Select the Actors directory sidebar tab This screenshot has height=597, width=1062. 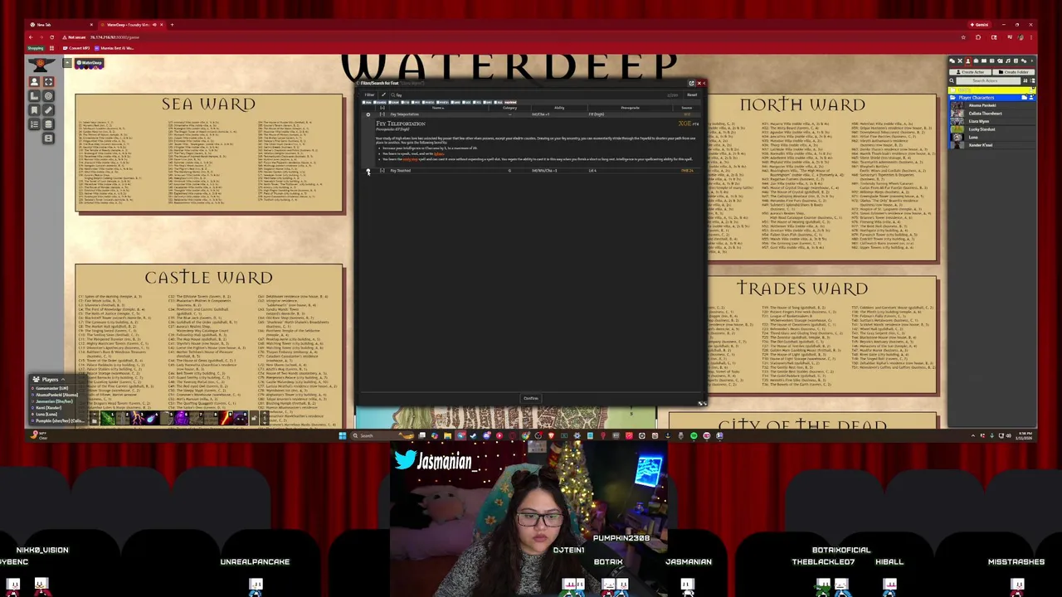968,61
